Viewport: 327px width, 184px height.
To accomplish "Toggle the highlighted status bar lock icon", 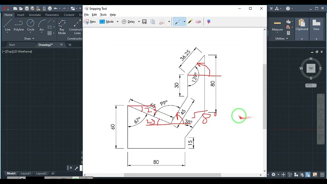I will pyautogui.click(x=308, y=175).
